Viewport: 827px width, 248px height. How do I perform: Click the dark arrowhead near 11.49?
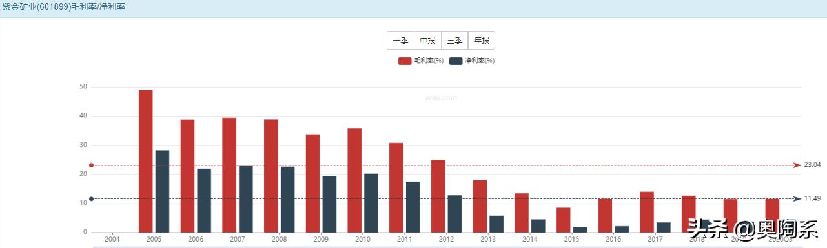click(797, 198)
